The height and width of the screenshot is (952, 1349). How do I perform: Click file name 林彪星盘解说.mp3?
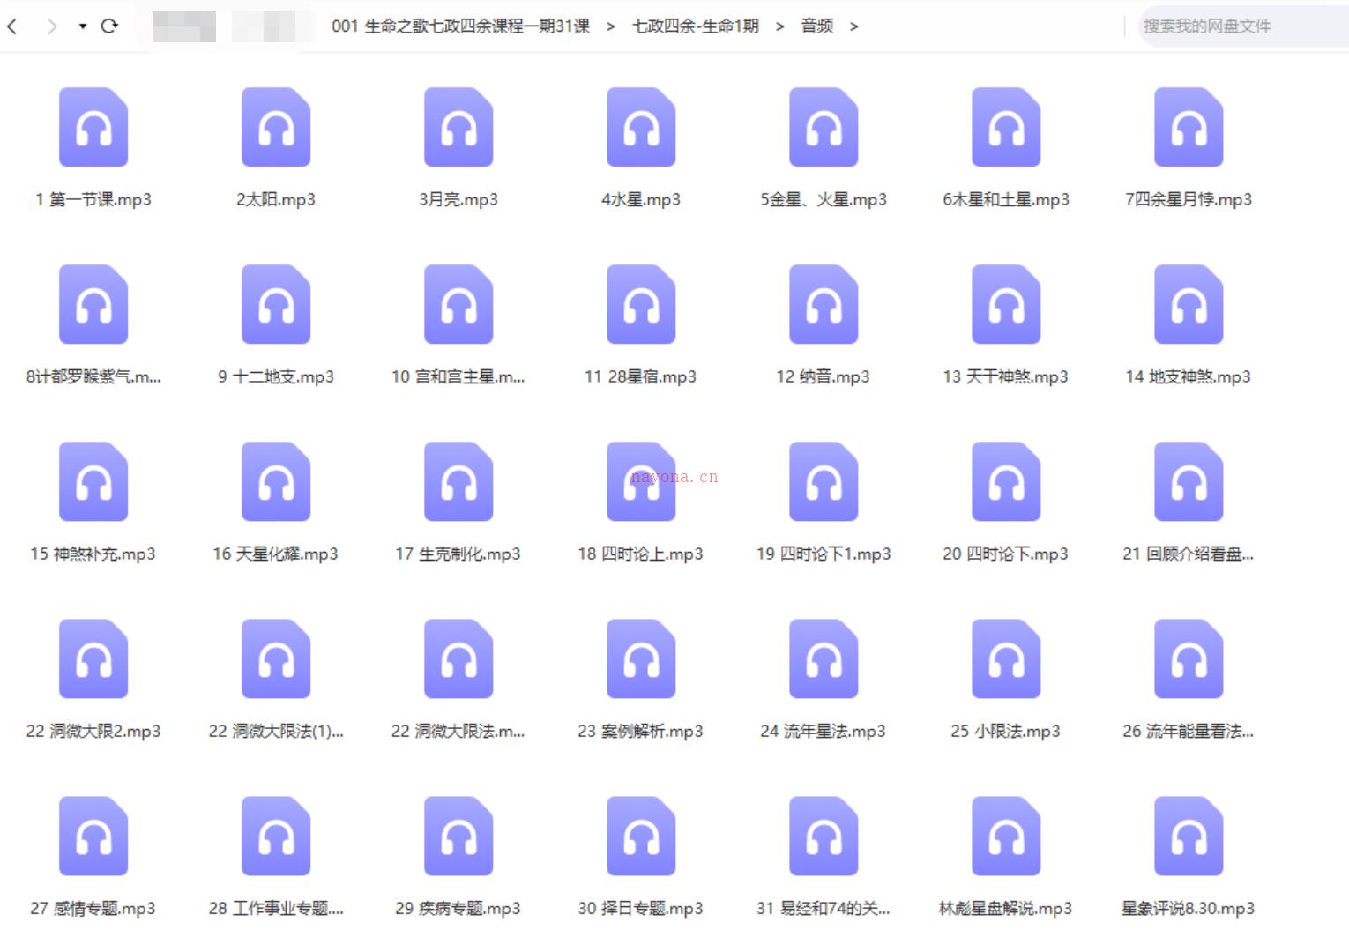coord(1006,908)
